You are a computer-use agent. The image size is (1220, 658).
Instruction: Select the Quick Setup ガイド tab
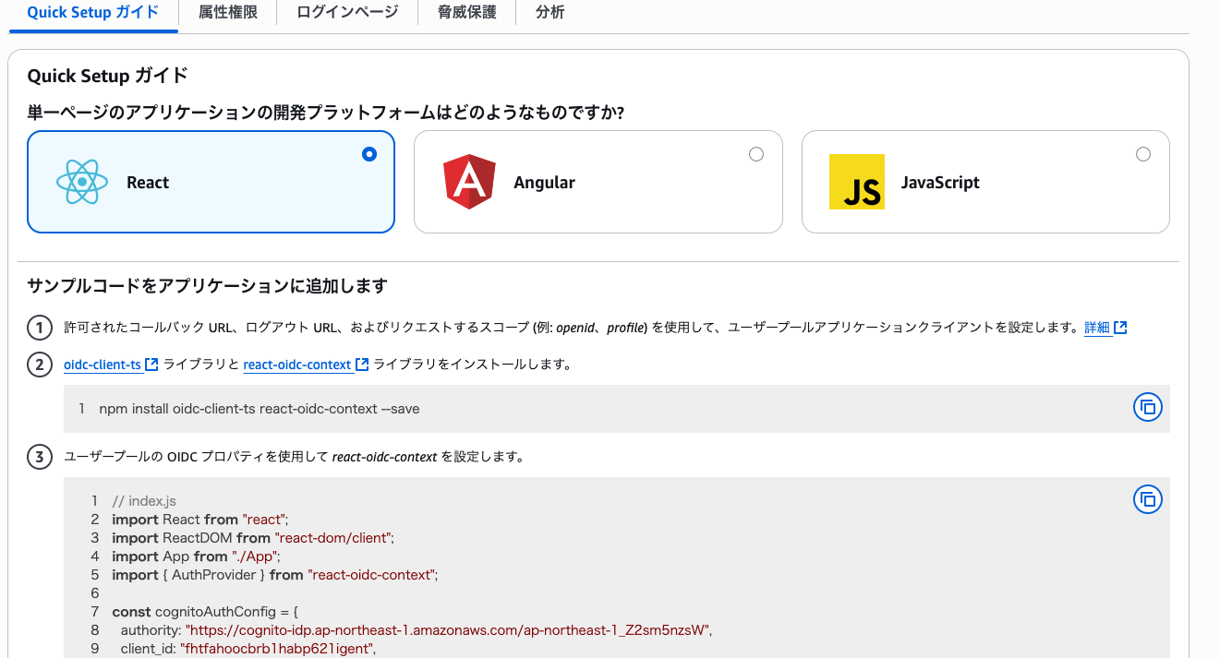coord(92,13)
